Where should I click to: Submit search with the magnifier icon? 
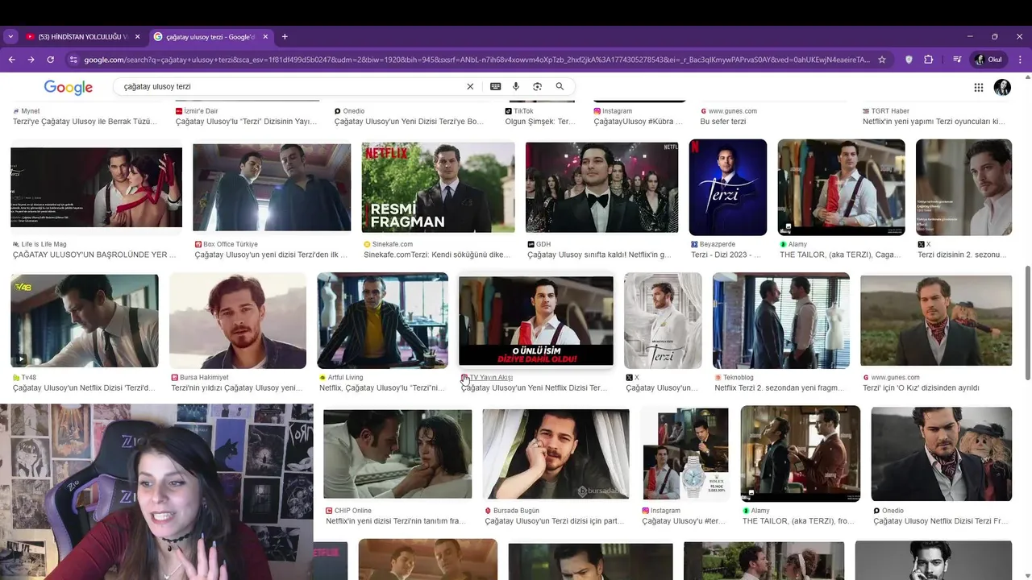[560, 86]
